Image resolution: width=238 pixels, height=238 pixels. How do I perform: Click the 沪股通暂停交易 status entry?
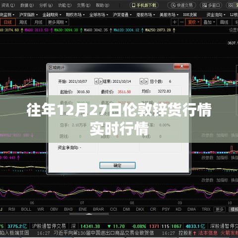(49, 226)
